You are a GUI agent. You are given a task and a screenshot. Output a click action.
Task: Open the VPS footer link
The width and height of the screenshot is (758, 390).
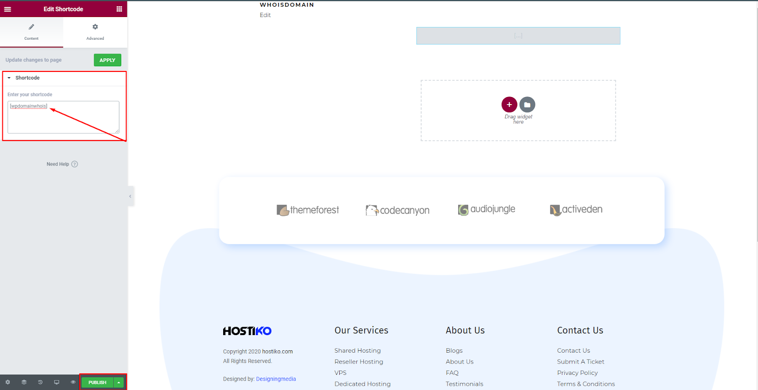pyautogui.click(x=341, y=373)
